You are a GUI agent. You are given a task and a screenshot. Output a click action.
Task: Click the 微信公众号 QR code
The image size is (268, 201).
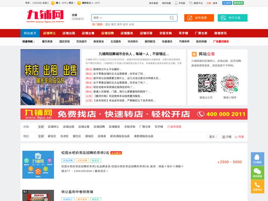[207, 83]
